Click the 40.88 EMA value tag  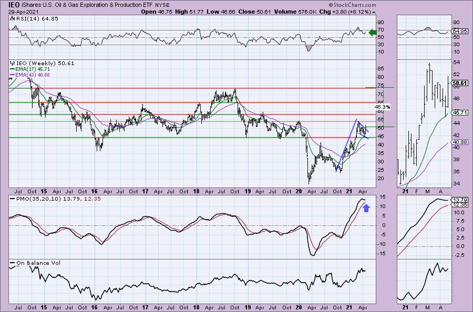click(x=460, y=142)
